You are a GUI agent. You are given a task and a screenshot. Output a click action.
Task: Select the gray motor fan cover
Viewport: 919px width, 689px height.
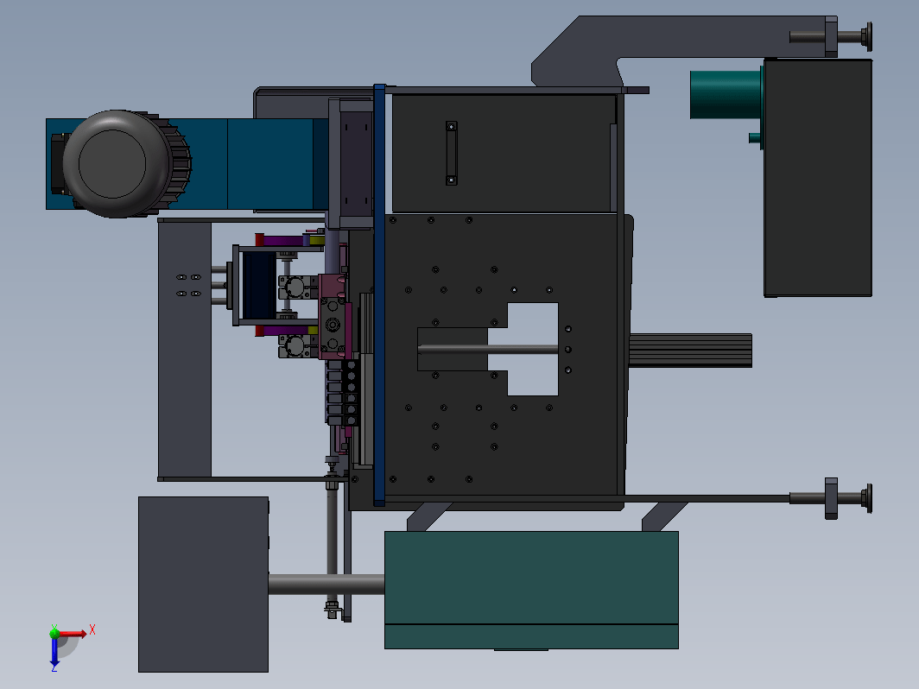[x=117, y=163]
